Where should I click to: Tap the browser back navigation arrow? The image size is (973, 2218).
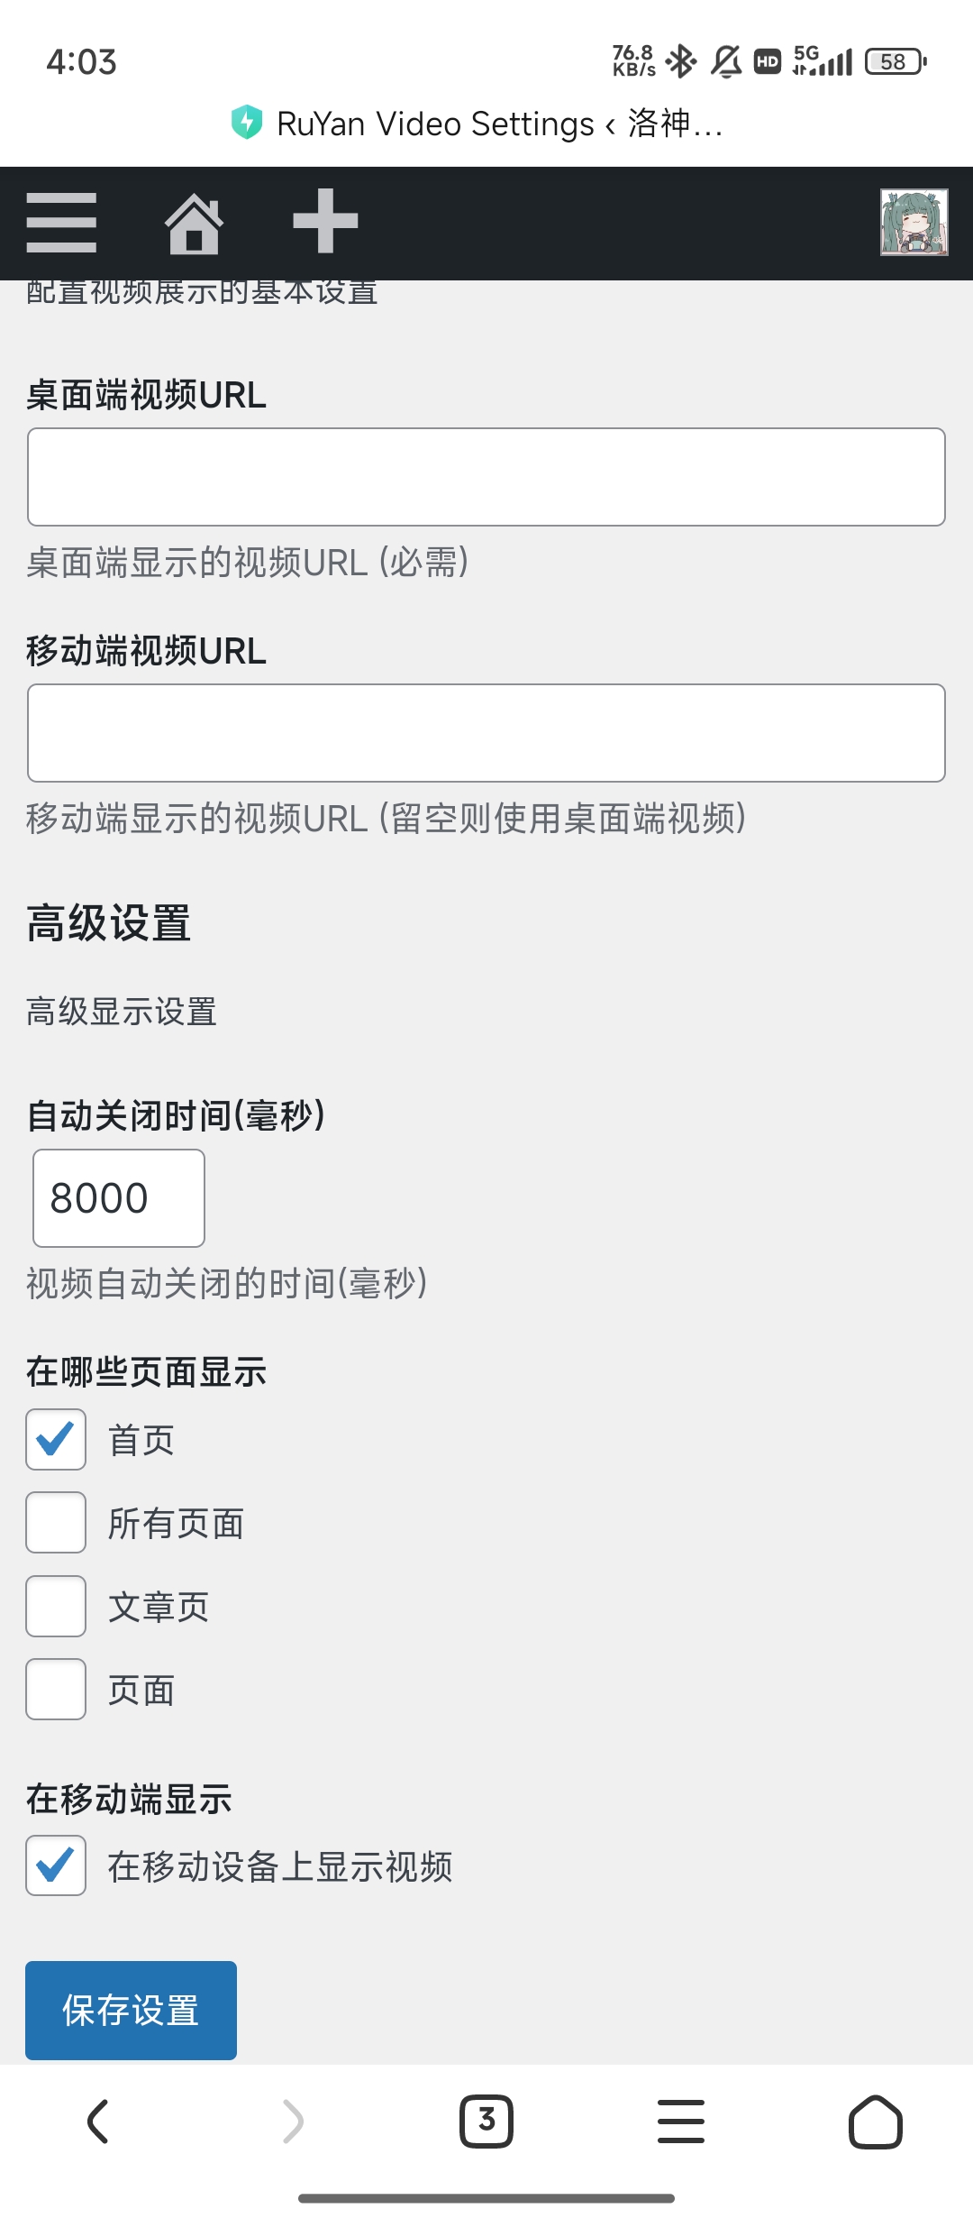click(97, 2121)
